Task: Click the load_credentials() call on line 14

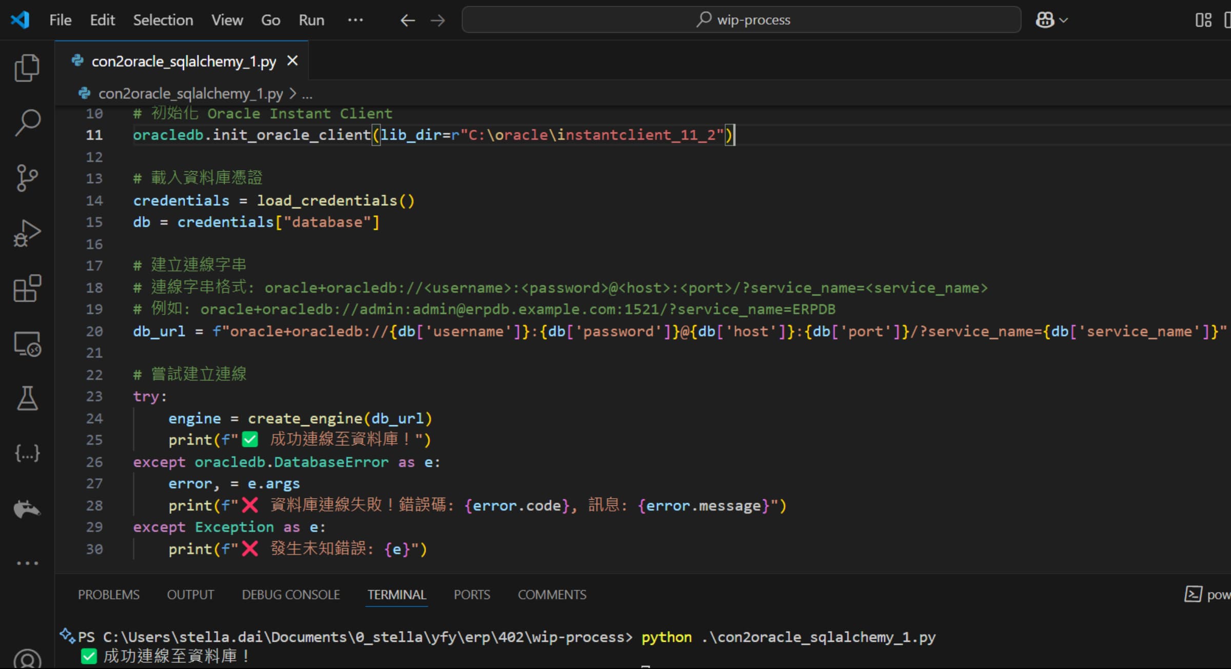Action: click(x=336, y=201)
